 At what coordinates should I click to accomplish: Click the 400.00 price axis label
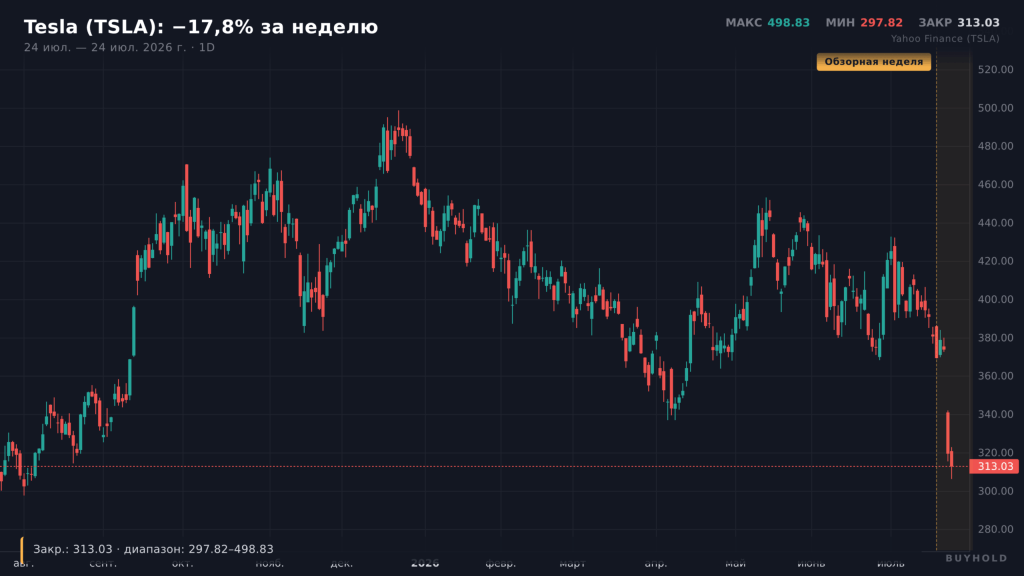995,299
